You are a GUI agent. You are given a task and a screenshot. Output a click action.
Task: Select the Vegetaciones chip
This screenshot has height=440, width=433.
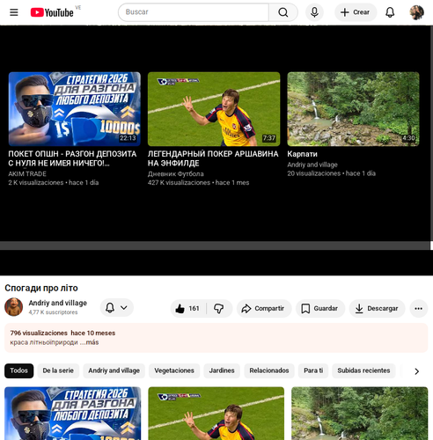click(174, 370)
